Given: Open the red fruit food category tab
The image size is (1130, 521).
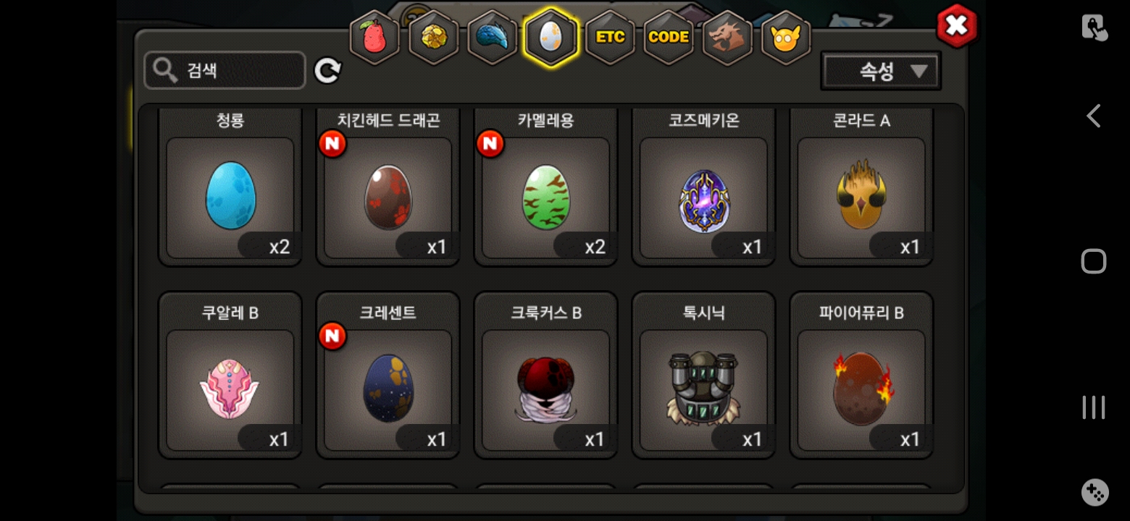Looking at the screenshot, I should 374,38.
